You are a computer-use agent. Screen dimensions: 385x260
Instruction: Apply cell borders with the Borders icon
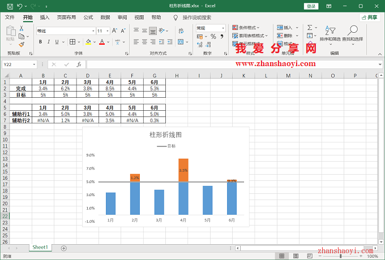click(x=72, y=42)
